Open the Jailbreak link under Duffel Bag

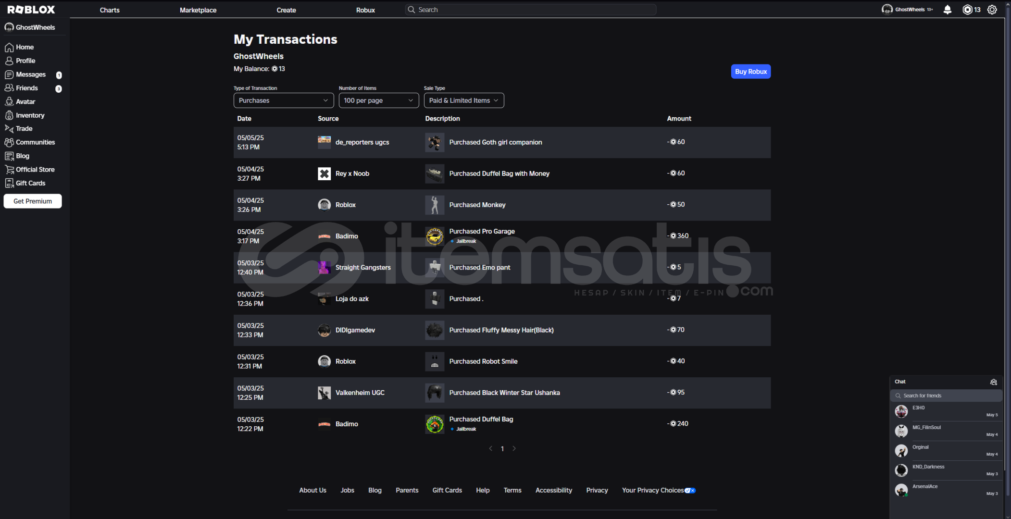tap(466, 429)
